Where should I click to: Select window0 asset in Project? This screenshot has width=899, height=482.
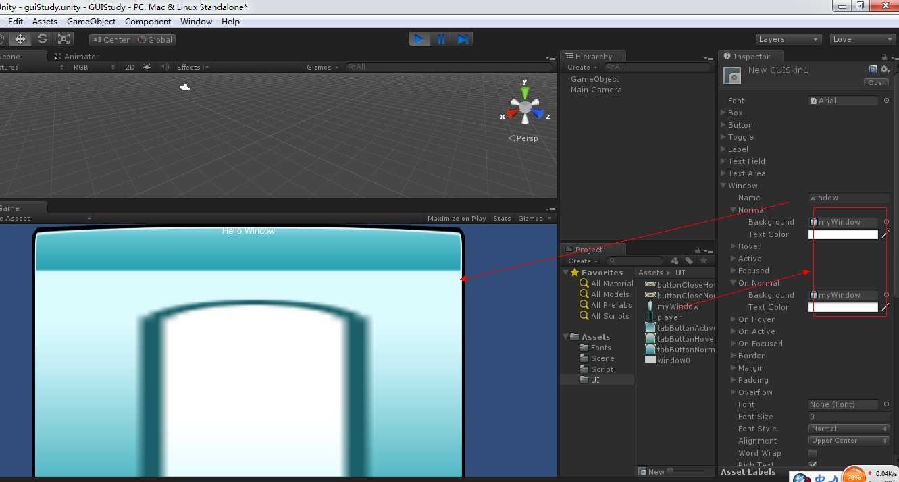[x=668, y=360]
